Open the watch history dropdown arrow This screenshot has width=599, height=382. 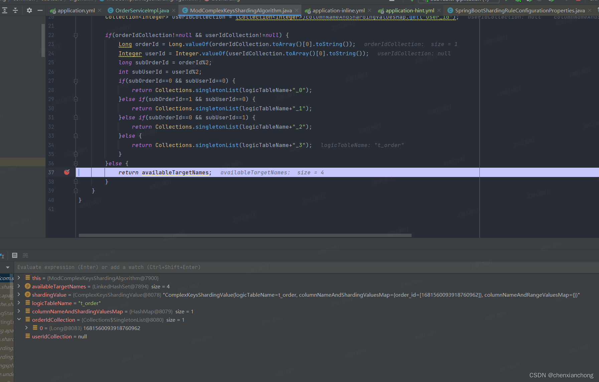coord(7,267)
